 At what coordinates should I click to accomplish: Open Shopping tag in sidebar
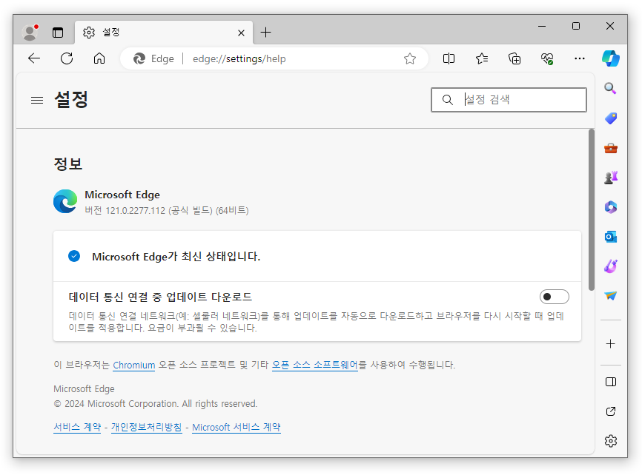click(x=610, y=118)
